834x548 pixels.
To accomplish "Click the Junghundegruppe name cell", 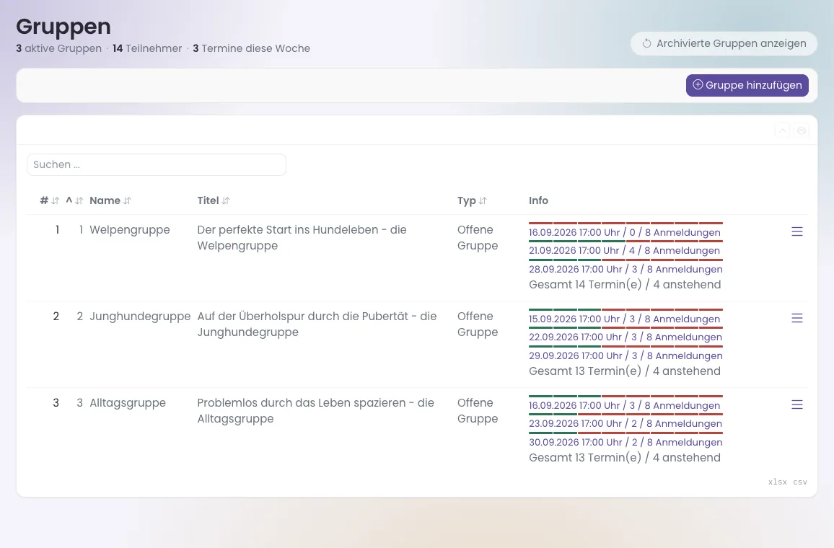I will click(140, 317).
